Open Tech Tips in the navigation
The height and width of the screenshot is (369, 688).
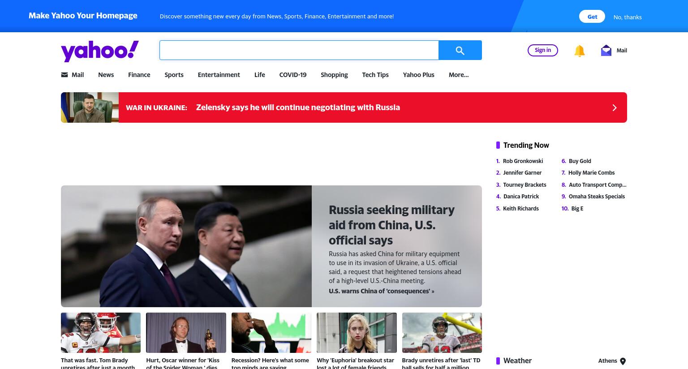click(375, 75)
